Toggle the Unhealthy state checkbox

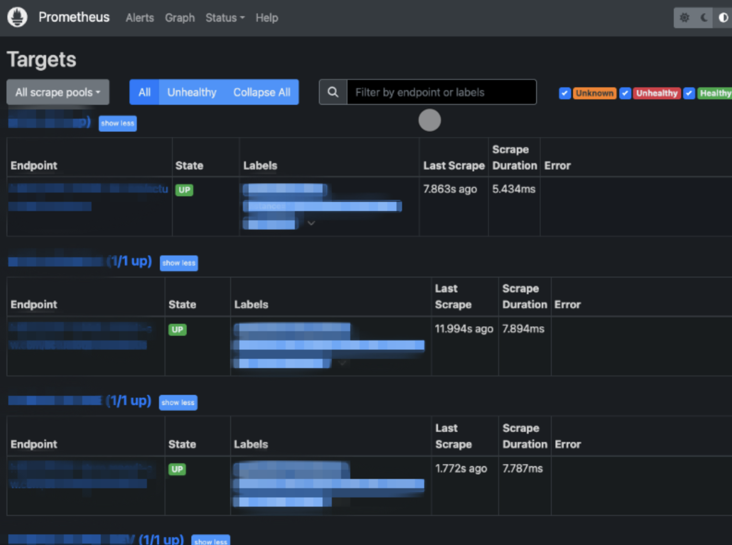[625, 93]
